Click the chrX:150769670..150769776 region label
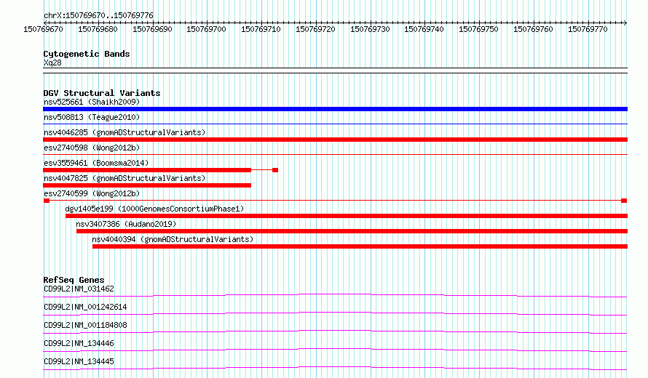 click(x=98, y=15)
